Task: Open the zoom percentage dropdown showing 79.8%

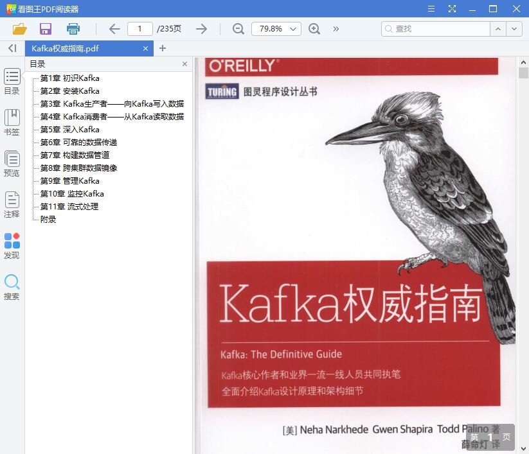Action: [276, 29]
